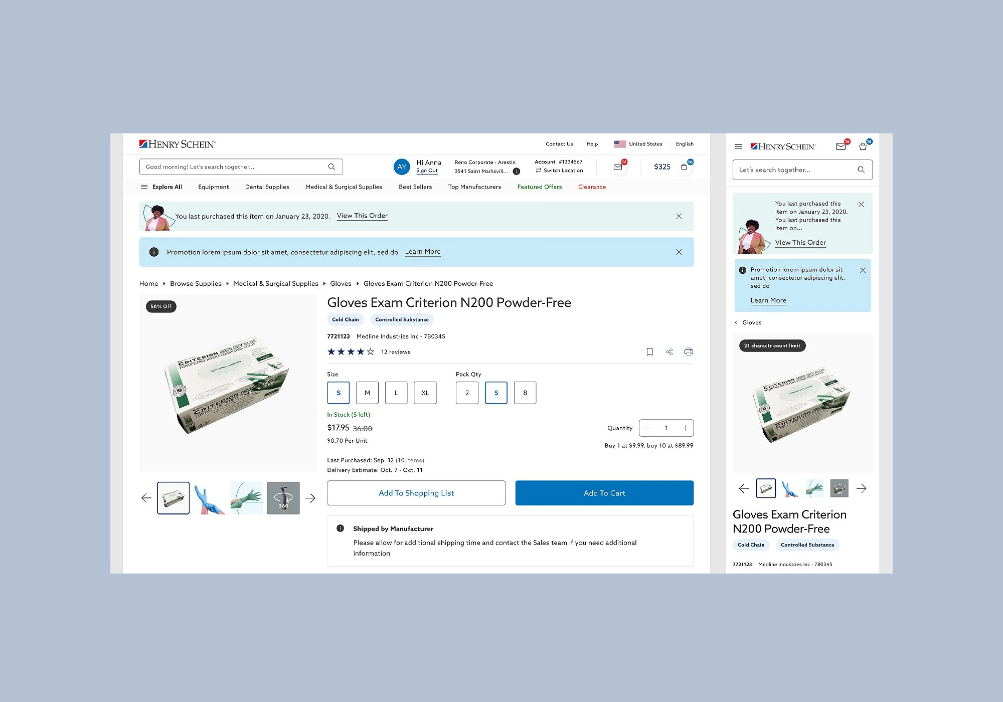Open the Contact Us link

(559, 144)
